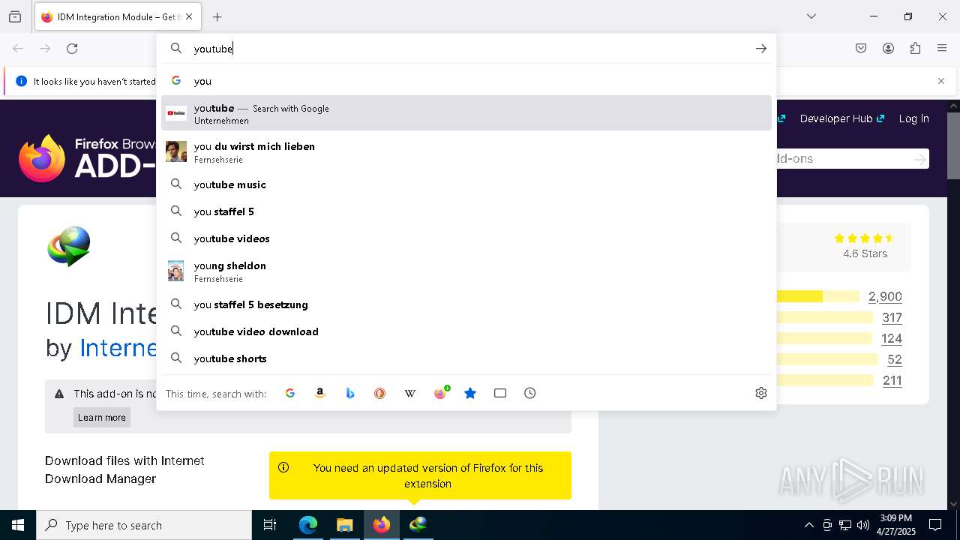Screen dimensions: 960x540
Task: Open the Extensions puzzle icon
Action: [x=915, y=49]
